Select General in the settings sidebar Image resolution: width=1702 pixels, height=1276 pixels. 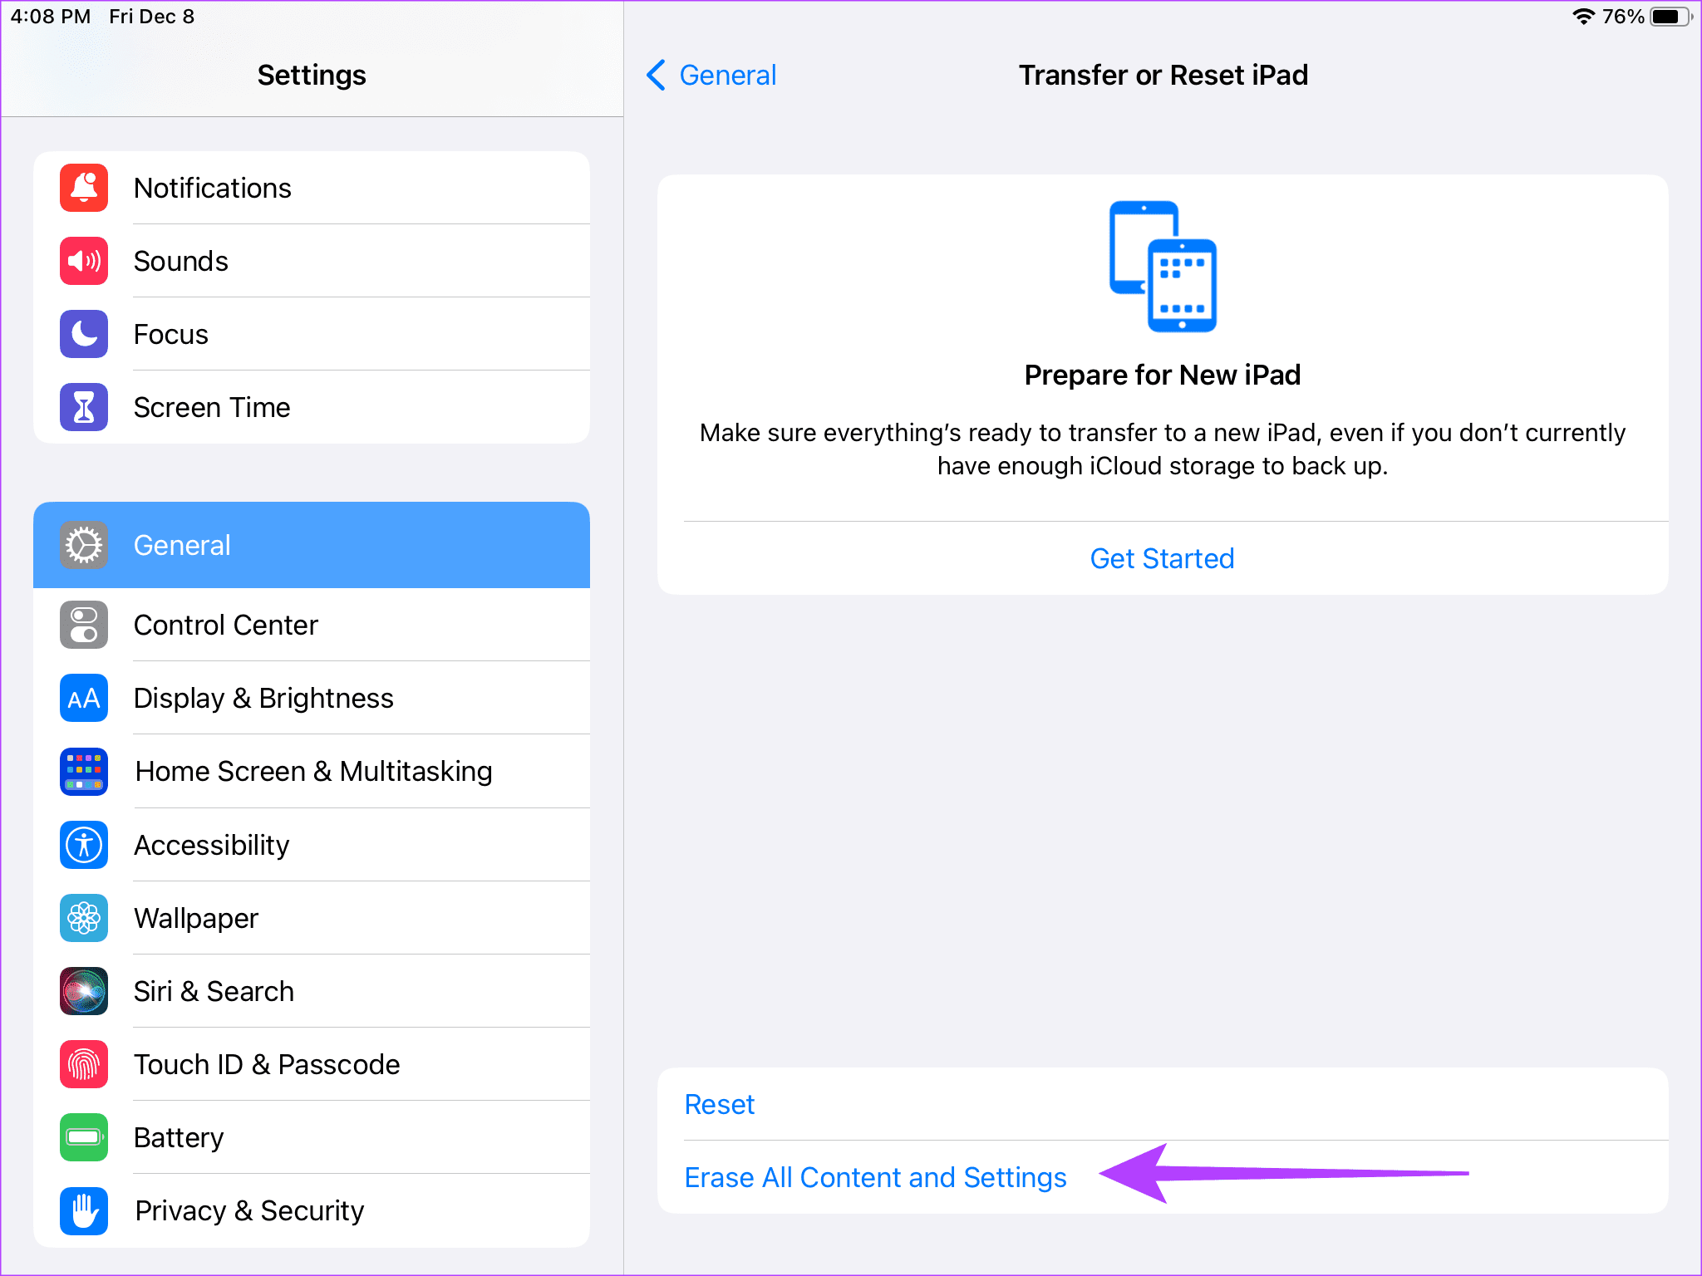tap(312, 545)
